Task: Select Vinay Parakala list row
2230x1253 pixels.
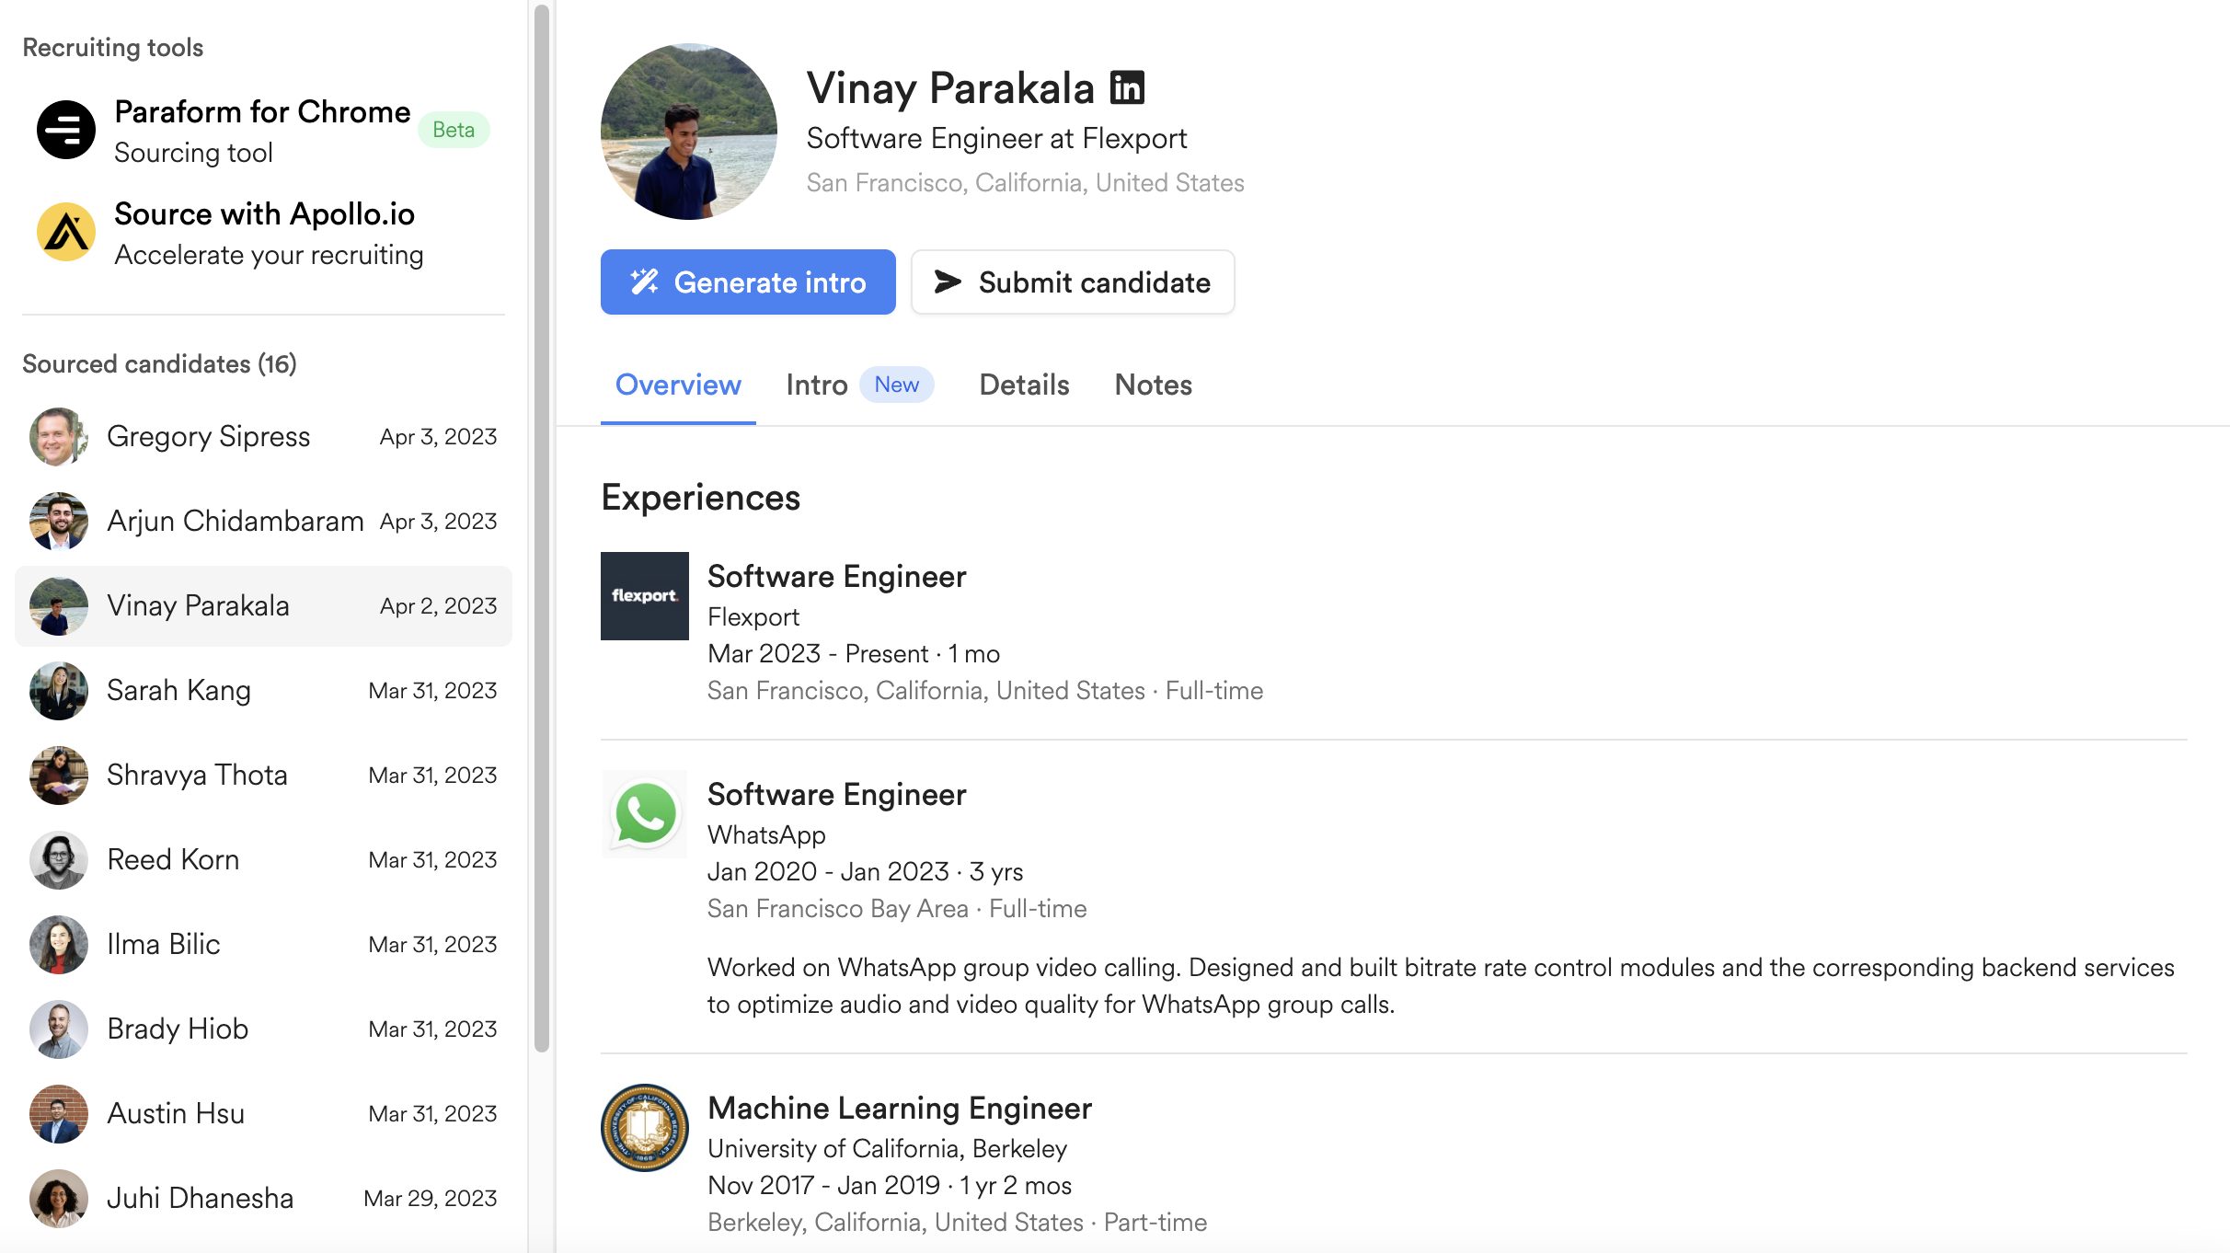Action: pos(263,606)
